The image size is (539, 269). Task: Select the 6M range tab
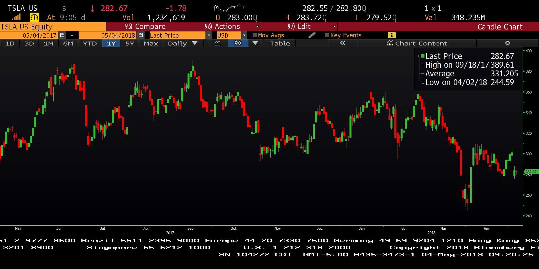click(x=68, y=43)
